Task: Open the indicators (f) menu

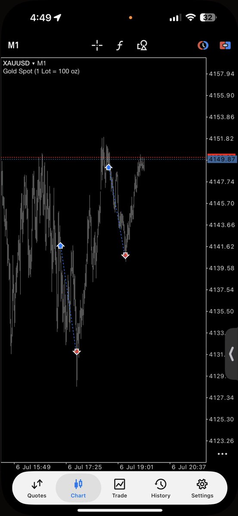Action: (x=120, y=46)
